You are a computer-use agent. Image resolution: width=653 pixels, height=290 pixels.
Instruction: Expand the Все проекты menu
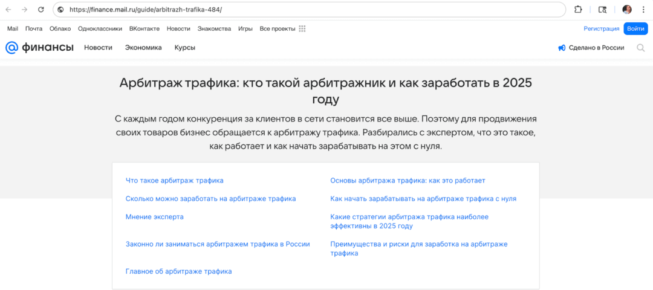[278, 29]
